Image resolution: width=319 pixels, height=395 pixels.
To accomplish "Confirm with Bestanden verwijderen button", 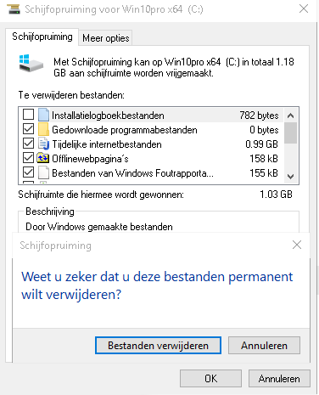I will tap(158, 346).
